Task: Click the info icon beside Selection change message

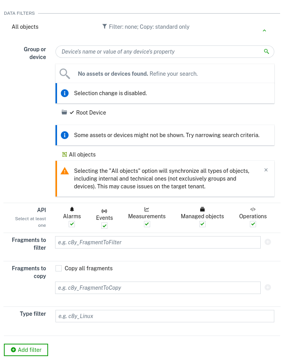Action: pos(65,93)
